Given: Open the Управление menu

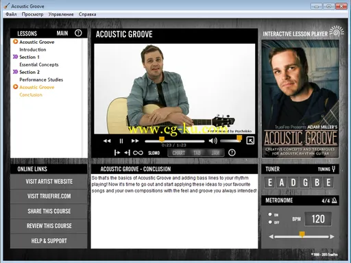Looking at the screenshot, I should click(61, 14).
